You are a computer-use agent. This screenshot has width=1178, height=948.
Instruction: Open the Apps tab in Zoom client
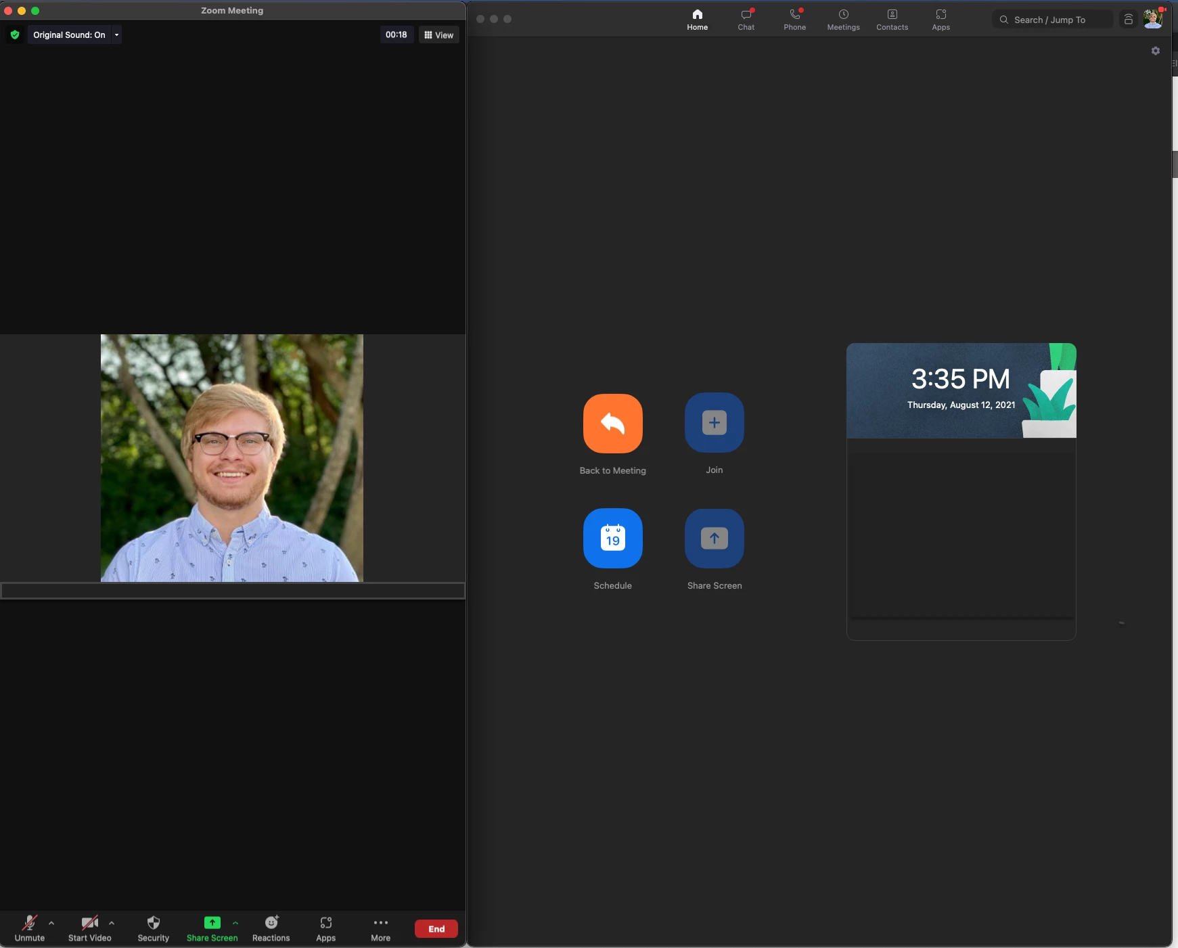tap(941, 20)
